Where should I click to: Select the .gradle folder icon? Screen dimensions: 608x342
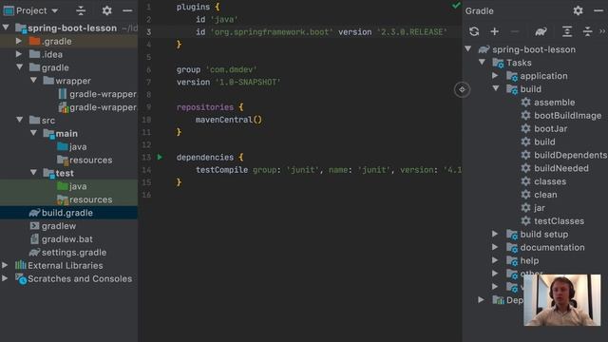[x=34, y=41]
